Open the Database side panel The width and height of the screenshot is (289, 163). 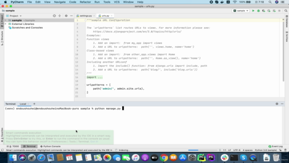pyautogui.click(x=287, y=21)
